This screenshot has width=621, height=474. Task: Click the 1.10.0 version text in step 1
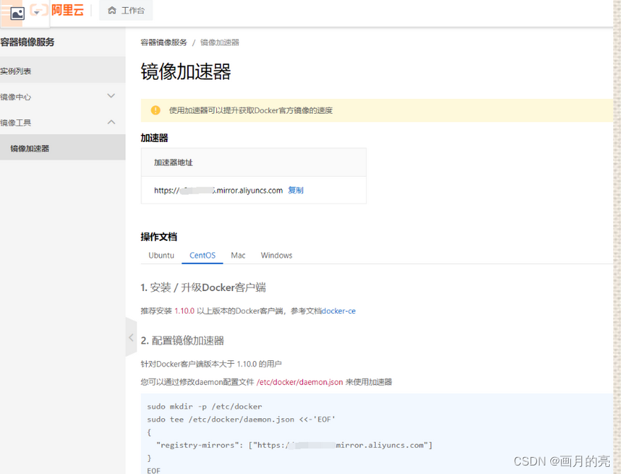(x=184, y=311)
